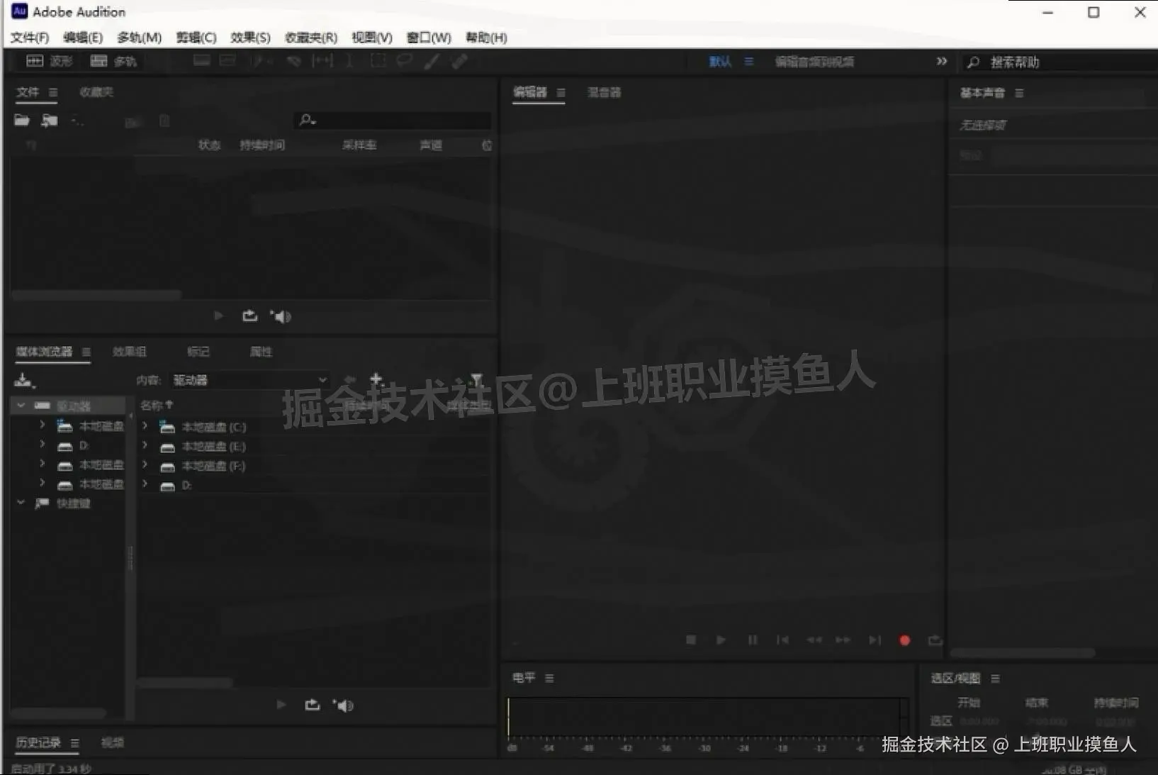Click the Record button in transport controls

point(905,640)
